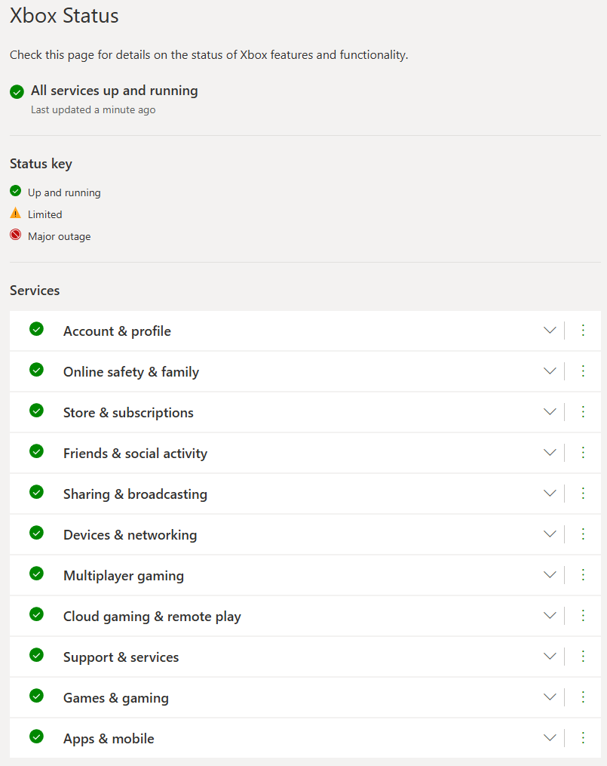Click the Friends & social activity label
The image size is (607, 766).
click(x=135, y=454)
